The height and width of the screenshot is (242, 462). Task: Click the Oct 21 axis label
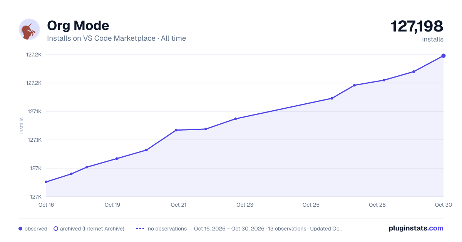point(179,205)
